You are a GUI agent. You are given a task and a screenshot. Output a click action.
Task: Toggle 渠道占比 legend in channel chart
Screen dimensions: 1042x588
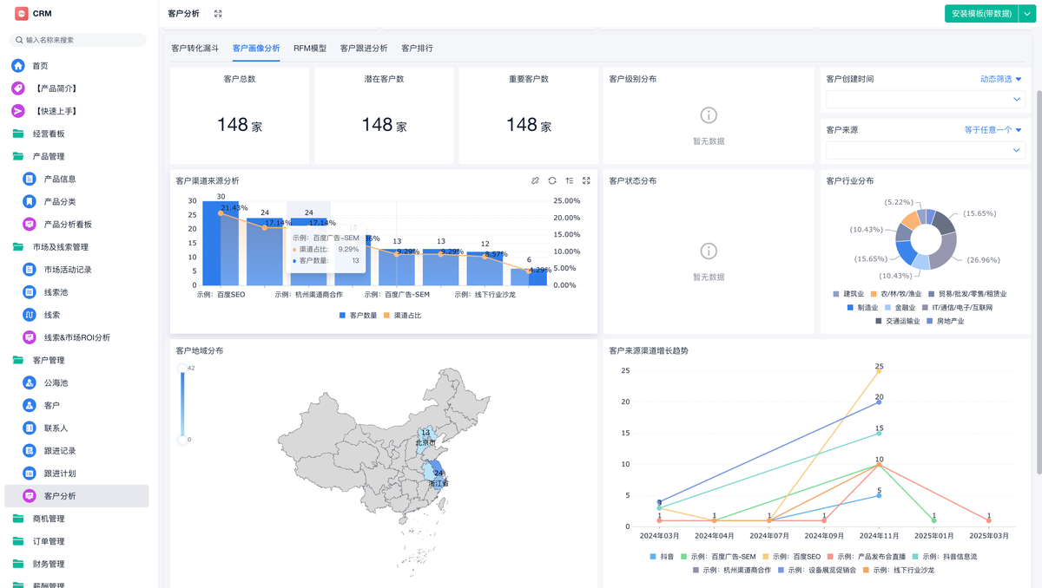(402, 316)
